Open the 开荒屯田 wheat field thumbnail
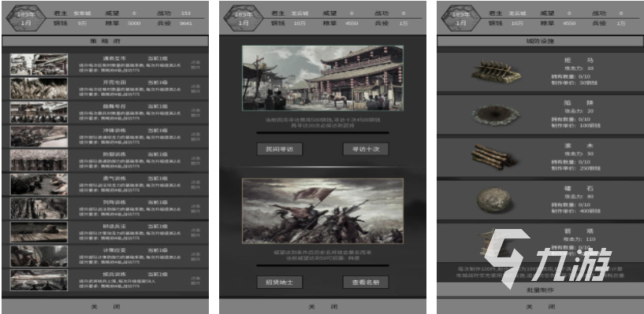Image resolution: width=644 pixels, height=314 pixels. point(39,88)
